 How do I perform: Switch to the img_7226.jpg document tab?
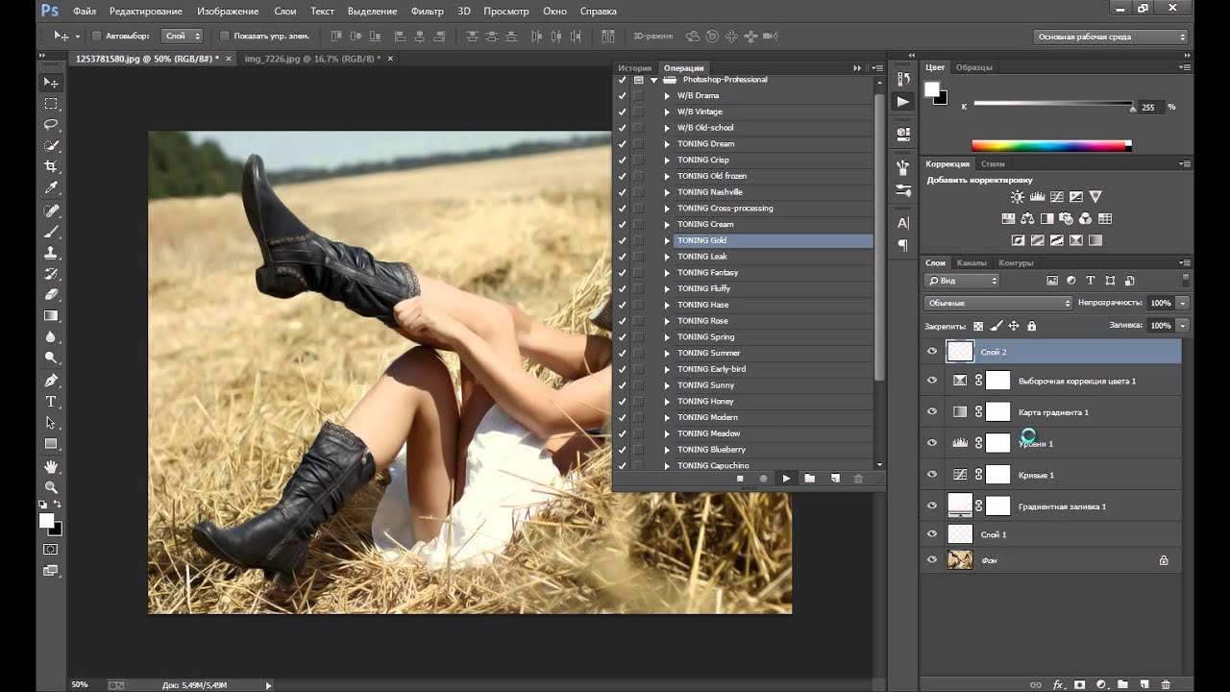pyautogui.click(x=313, y=59)
